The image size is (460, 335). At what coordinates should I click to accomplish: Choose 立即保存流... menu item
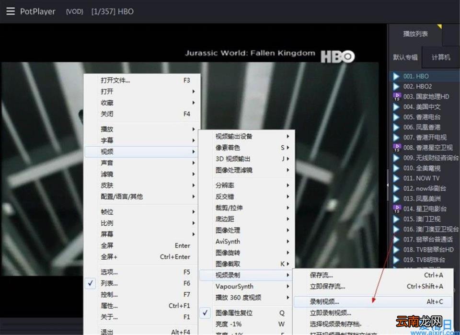(x=373, y=286)
